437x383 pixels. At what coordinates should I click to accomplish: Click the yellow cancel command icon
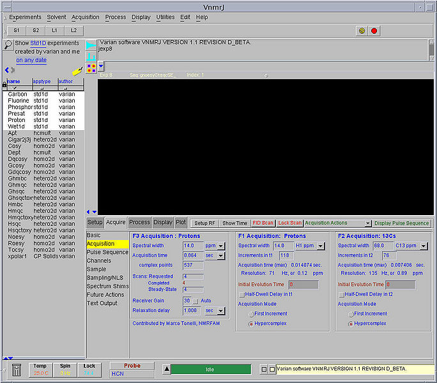point(362,30)
